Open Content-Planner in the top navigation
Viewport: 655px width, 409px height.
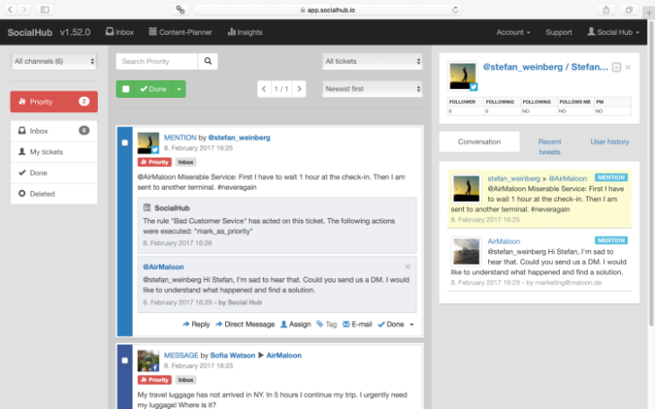point(180,32)
